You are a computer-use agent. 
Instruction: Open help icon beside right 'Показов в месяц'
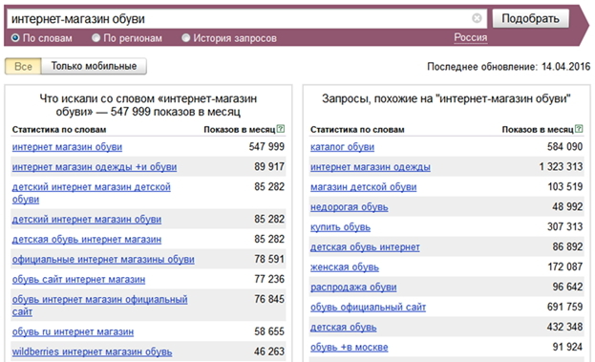(579, 129)
